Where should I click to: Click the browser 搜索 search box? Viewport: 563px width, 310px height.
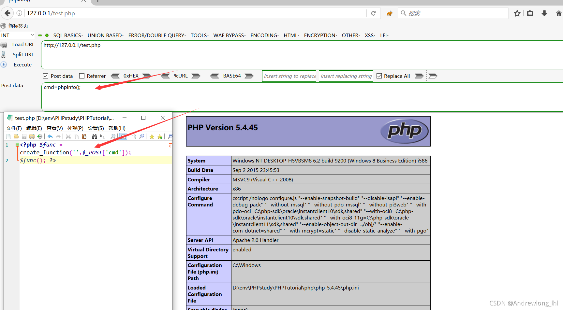(453, 13)
